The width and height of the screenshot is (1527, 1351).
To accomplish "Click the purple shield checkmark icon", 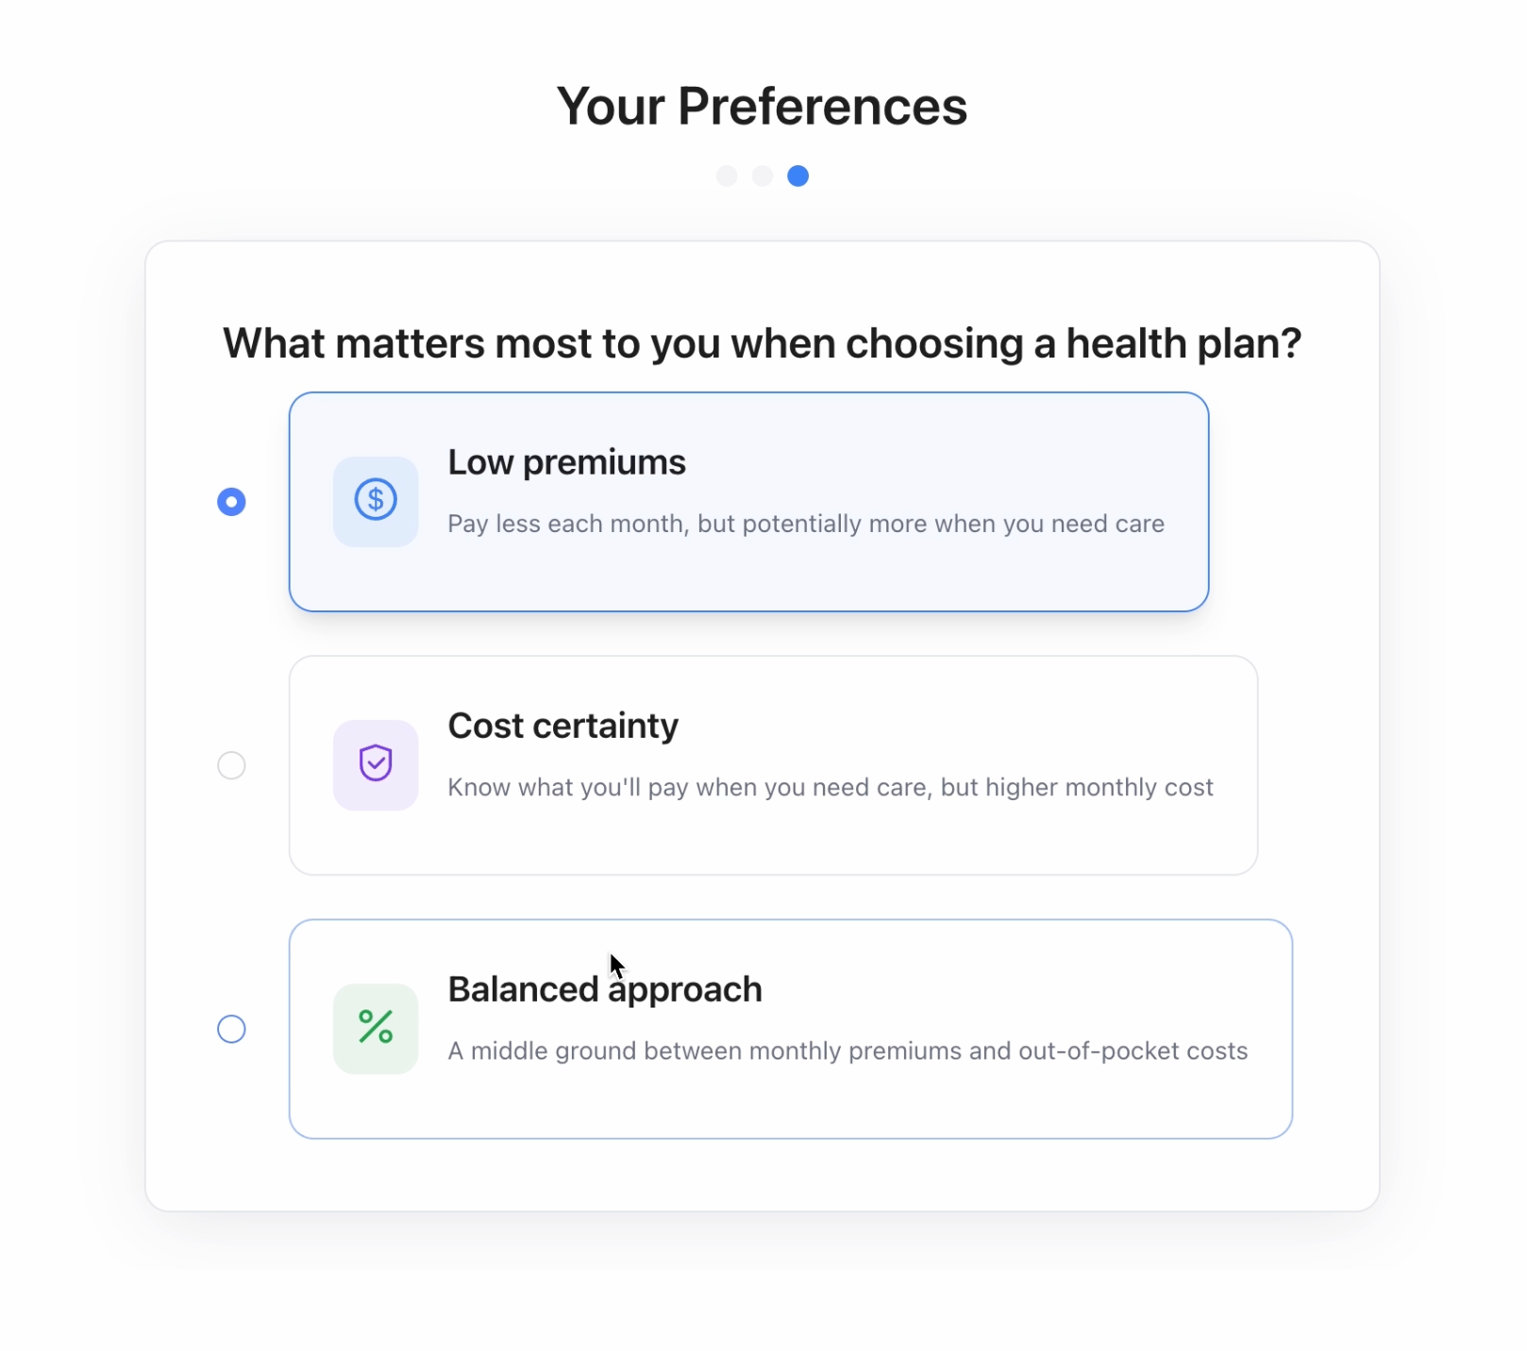I will pos(376,763).
